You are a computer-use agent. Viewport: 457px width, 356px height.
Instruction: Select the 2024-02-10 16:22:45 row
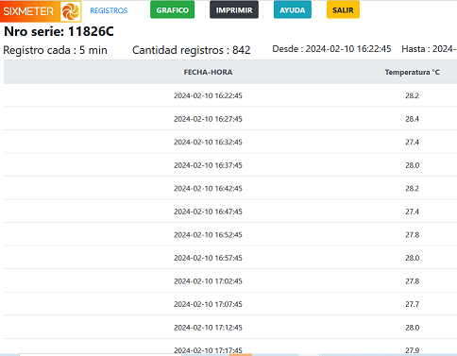230,95
